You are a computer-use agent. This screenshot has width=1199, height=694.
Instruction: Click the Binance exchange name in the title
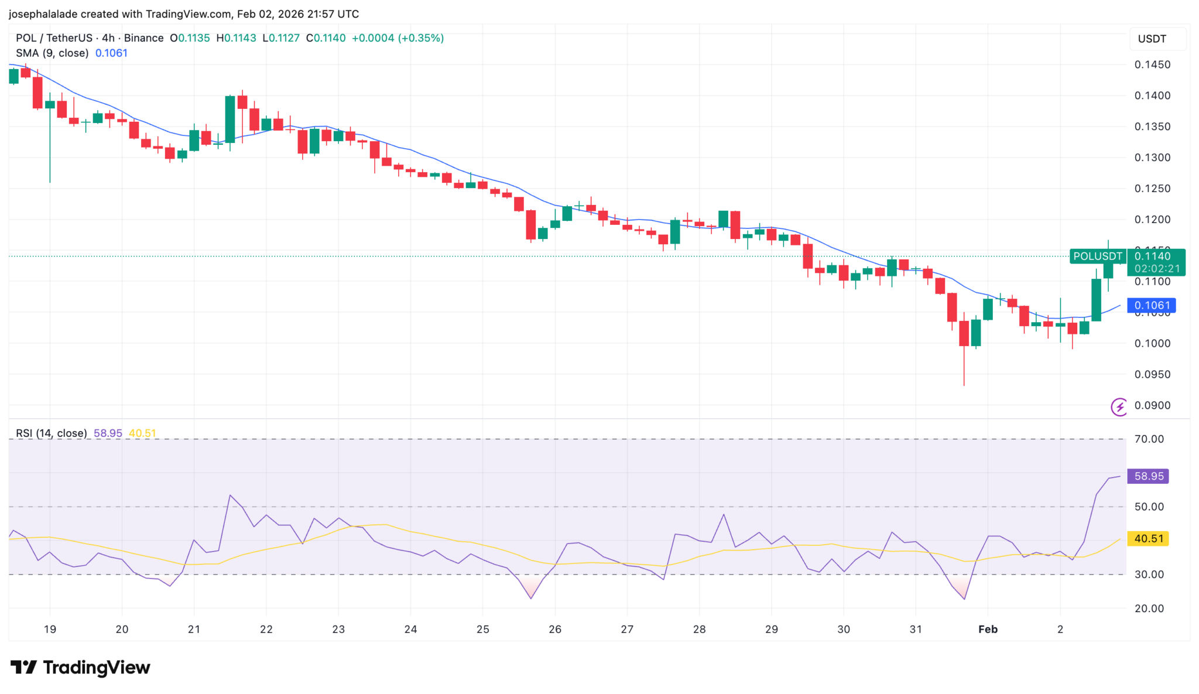(x=143, y=38)
